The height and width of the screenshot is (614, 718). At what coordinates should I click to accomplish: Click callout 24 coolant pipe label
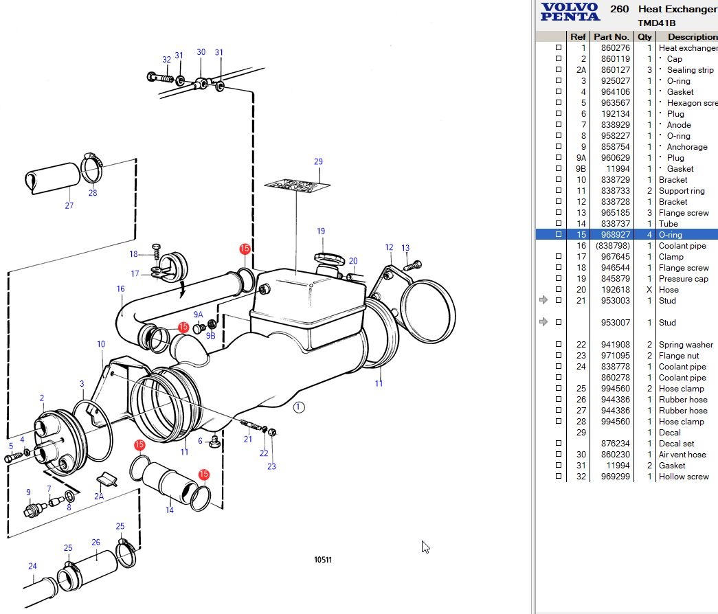pos(32,567)
